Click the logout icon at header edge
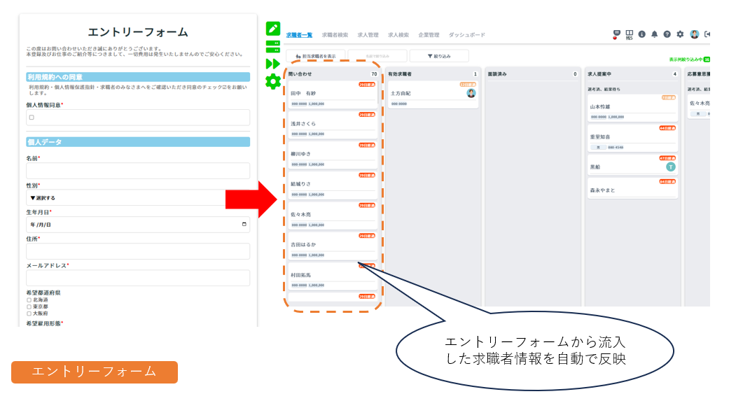Viewport: 736px width, 401px height. coord(707,34)
